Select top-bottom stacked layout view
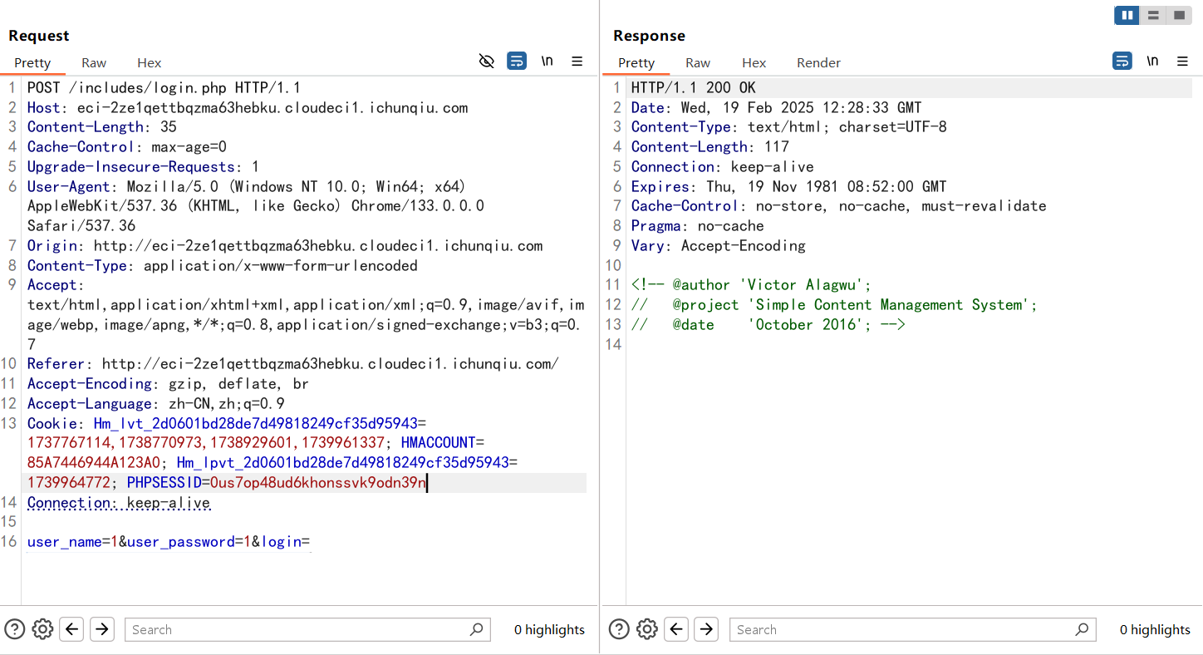Image resolution: width=1203 pixels, height=655 pixels. tap(1153, 15)
